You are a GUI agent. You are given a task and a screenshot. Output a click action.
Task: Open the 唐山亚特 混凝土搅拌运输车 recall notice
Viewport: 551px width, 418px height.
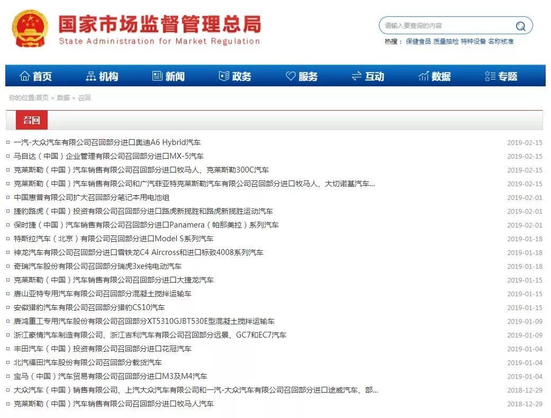(102, 294)
